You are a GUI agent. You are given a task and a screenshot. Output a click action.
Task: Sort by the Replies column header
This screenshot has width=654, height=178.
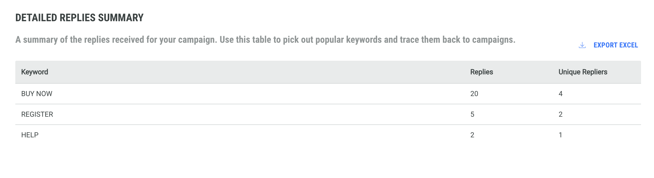coord(481,72)
